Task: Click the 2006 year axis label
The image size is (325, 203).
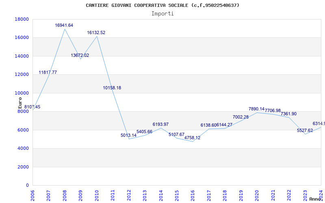Action: click(x=32, y=195)
